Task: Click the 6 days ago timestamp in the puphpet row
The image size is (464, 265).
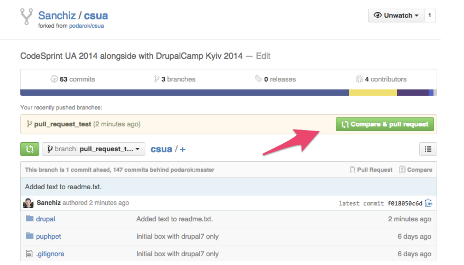Action: (414, 237)
